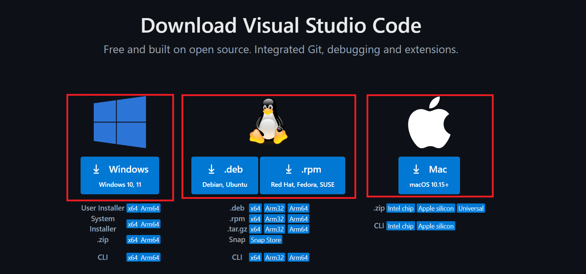Pick the Linux .rpm Arm32 link
586x274 pixels.
[x=275, y=219]
